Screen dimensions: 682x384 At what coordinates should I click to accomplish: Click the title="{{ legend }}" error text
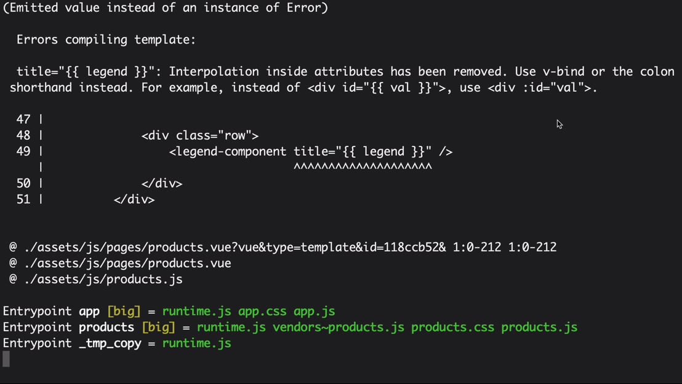click(x=85, y=72)
